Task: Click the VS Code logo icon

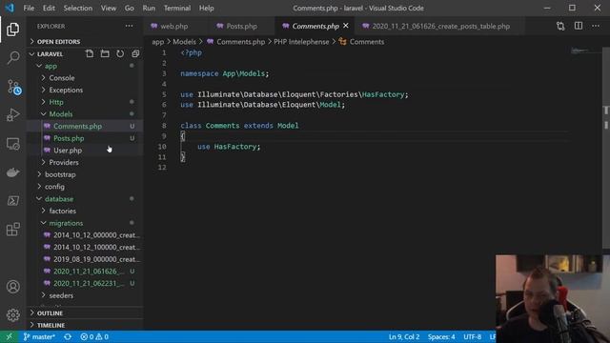Action: point(10,8)
